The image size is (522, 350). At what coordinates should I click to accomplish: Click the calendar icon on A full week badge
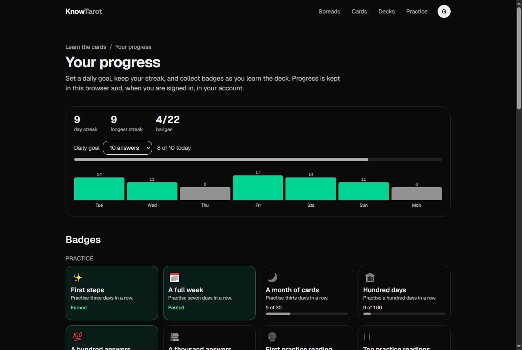175,278
